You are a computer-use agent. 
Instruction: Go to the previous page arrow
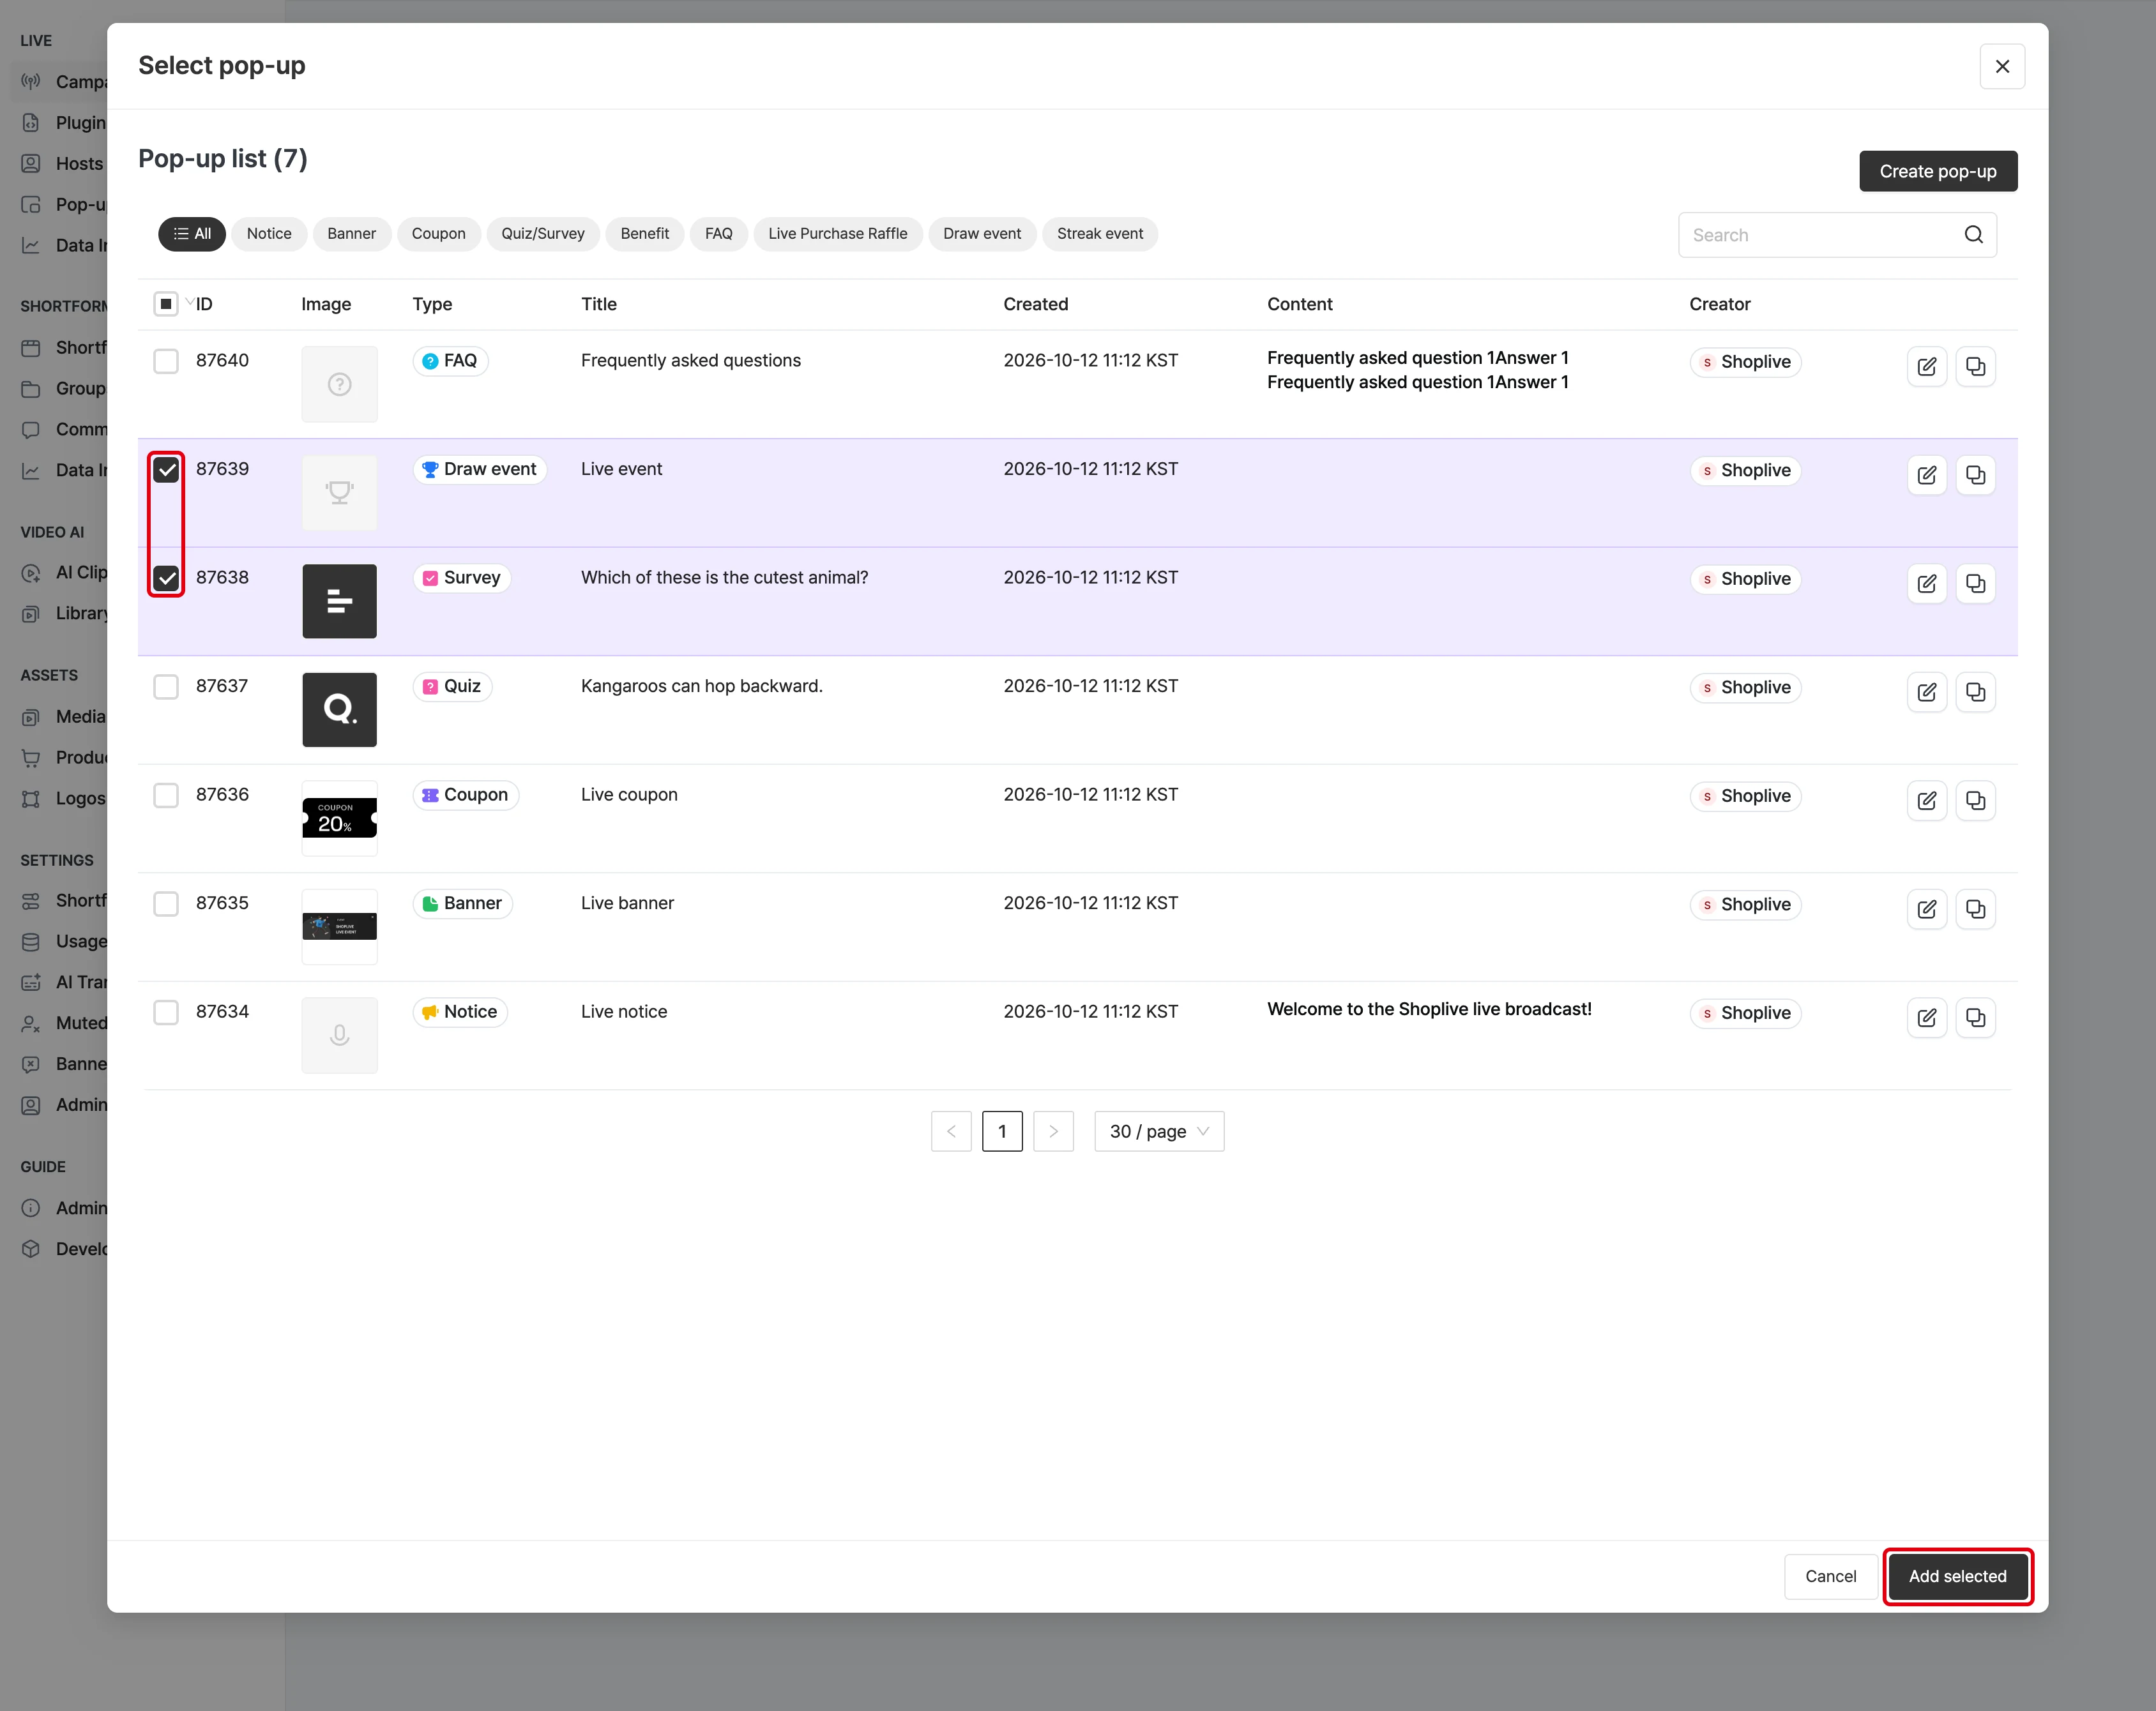pyautogui.click(x=951, y=1131)
